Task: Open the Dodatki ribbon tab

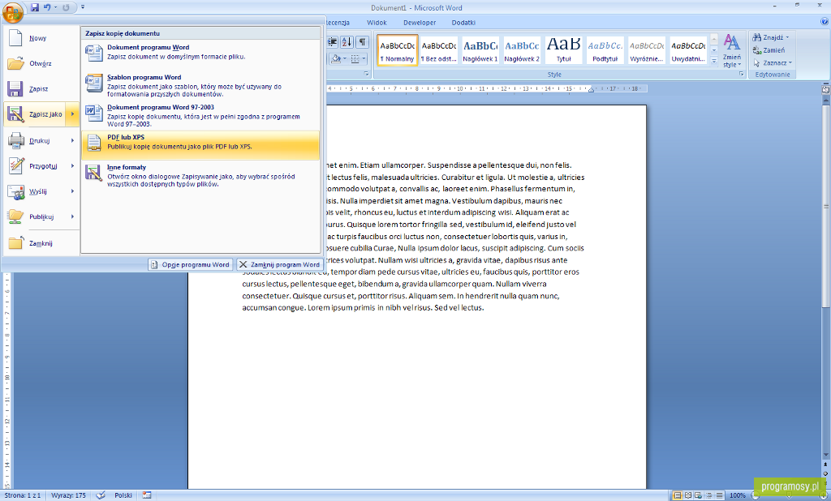Action: (463, 23)
